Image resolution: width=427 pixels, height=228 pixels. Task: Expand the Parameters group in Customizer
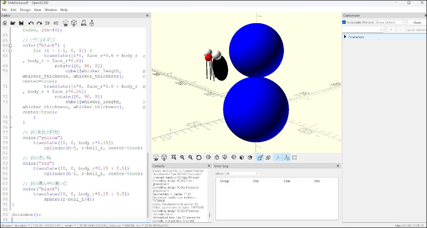345,37
